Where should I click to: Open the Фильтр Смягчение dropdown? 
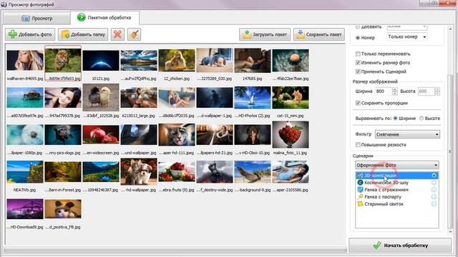tap(407, 134)
